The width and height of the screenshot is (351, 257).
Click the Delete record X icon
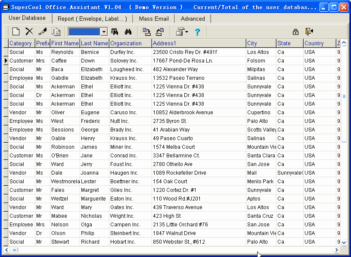point(29,31)
